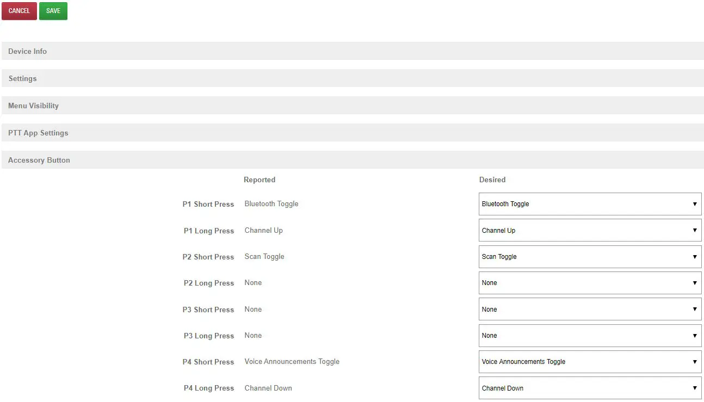This screenshot has height=402, width=704.
Task: Click the green Save button
Action: 53,11
